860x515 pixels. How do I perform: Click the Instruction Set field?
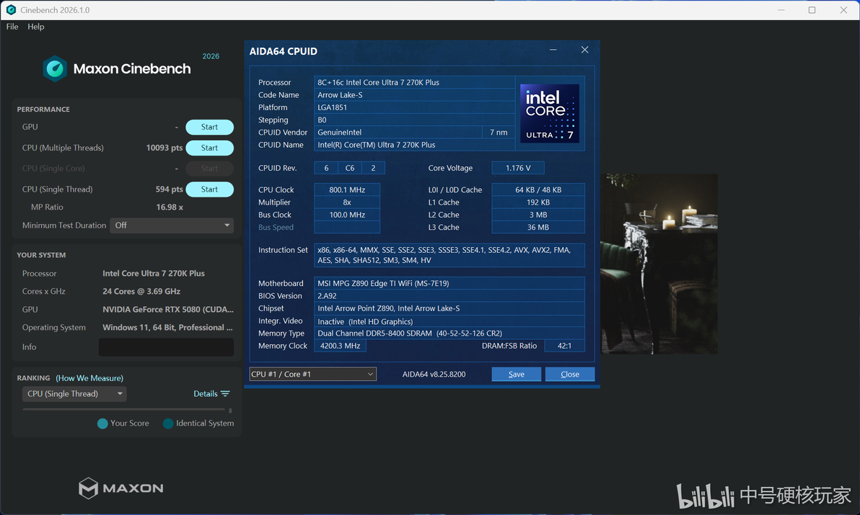coord(449,255)
